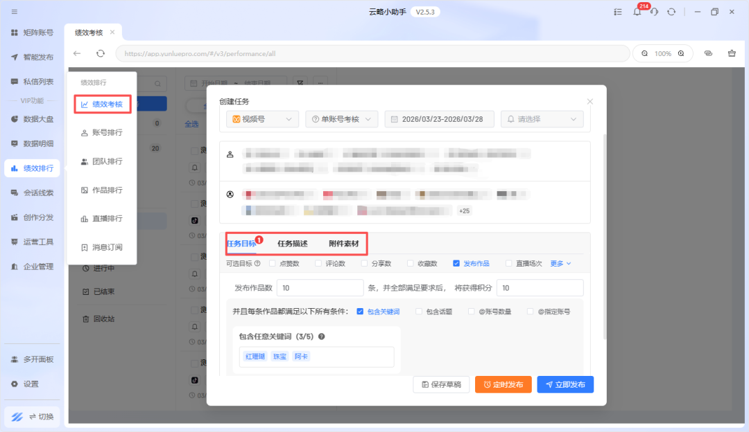The height and width of the screenshot is (432, 749).
Task: Click the 发布作品数 input field
Action: tap(320, 288)
